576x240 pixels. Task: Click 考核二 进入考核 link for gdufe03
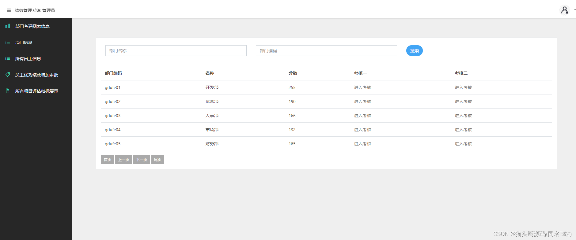463,116
